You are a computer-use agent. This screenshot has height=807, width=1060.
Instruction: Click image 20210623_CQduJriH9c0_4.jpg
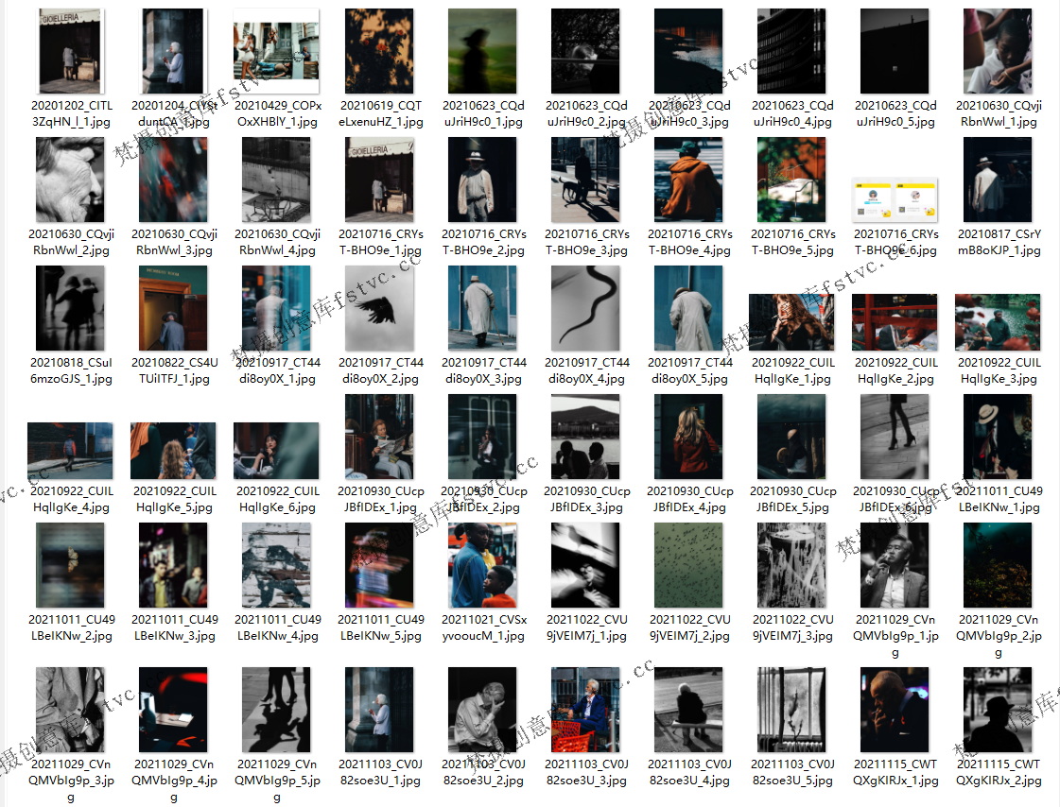pyautogui.click(x=791, y=51)
